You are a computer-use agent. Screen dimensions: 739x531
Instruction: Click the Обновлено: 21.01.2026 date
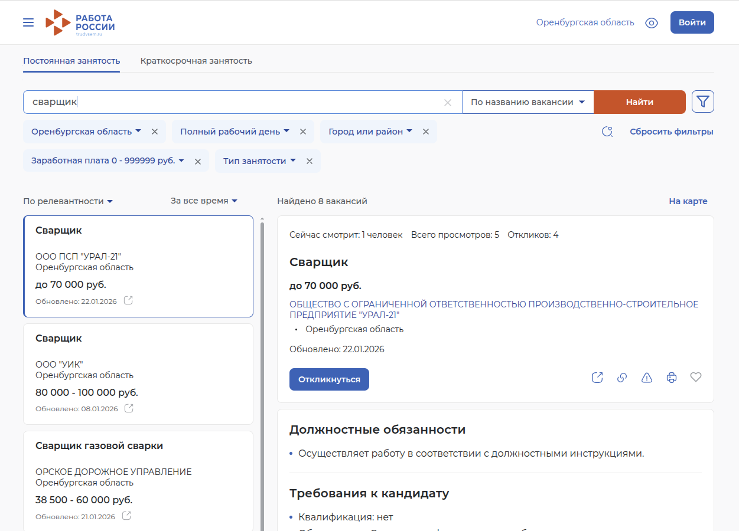point(76,517)
